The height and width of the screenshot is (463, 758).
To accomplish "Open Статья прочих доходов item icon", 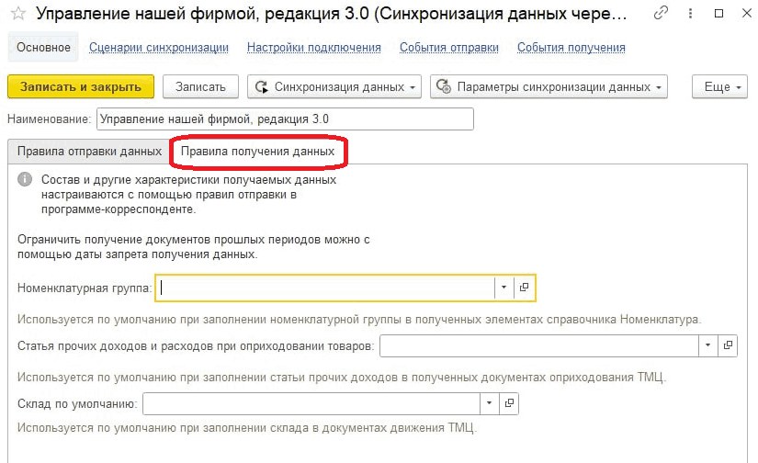I will tap(728, 345).
